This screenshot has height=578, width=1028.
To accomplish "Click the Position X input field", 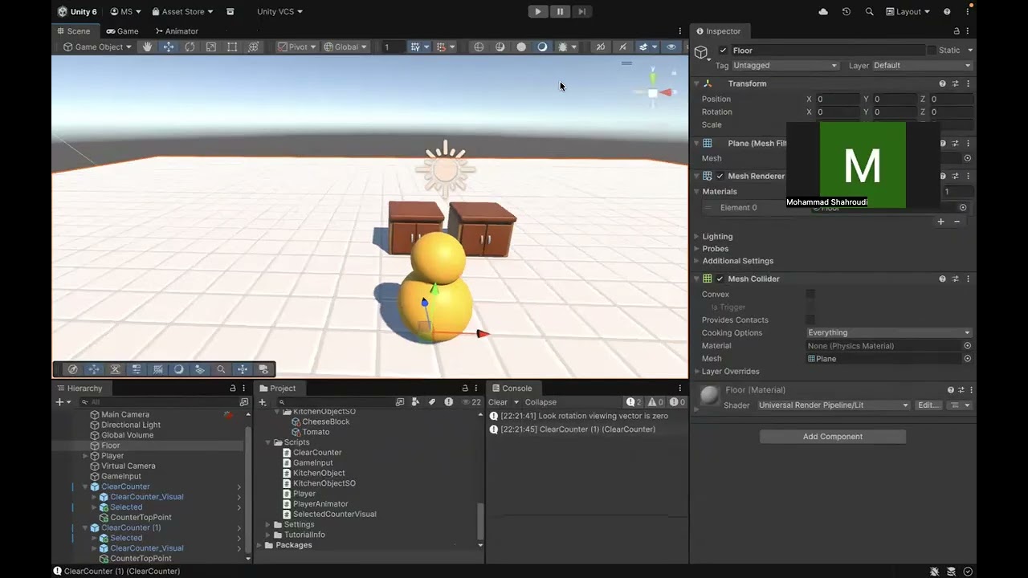I will [x=838, y=100].
